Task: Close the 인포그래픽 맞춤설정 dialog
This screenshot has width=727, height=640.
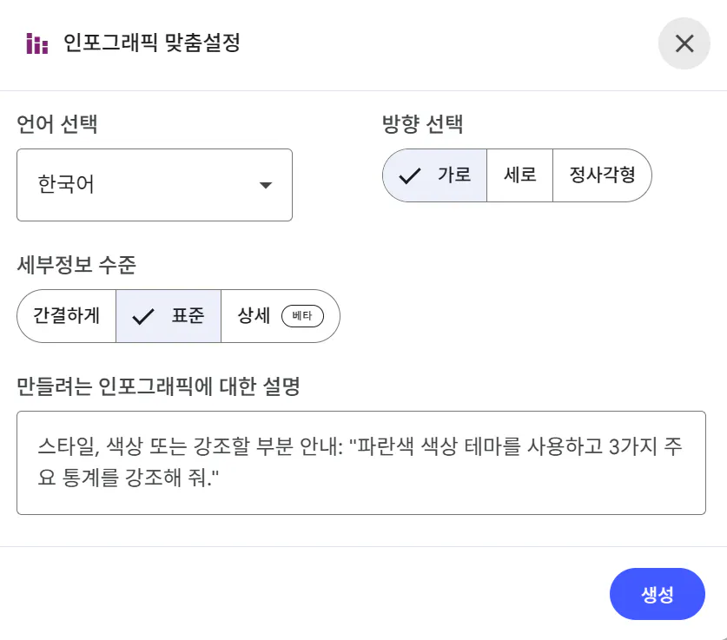Action: [684, 43]
